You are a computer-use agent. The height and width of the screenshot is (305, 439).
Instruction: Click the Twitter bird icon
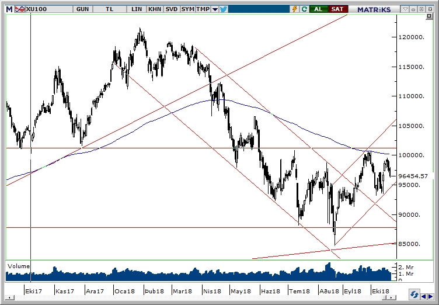[x=224, y=9]
